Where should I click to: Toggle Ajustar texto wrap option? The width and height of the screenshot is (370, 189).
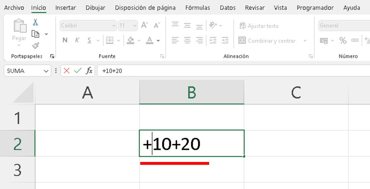coord(259,26)
